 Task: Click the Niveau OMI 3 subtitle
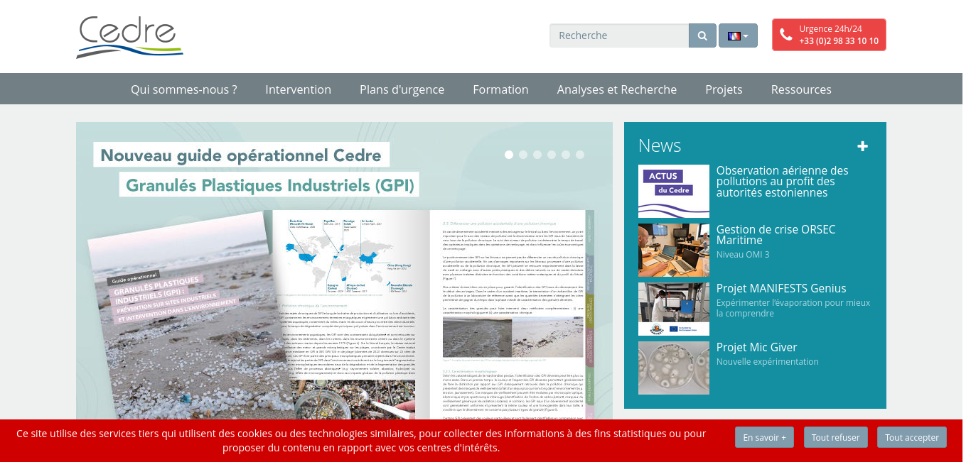[x=743, y=255]
